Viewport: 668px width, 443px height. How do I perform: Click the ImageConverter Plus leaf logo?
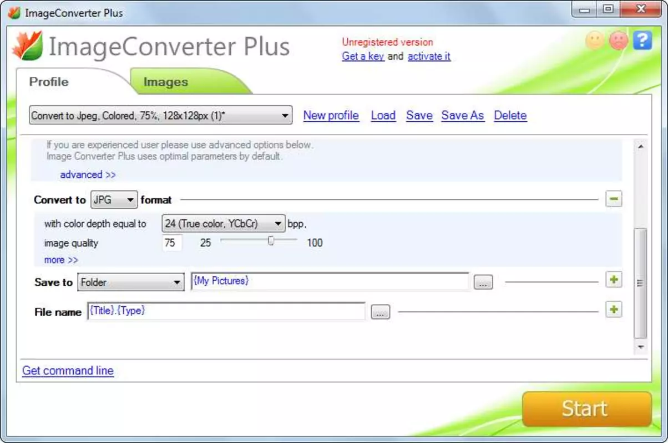point(27,46)
